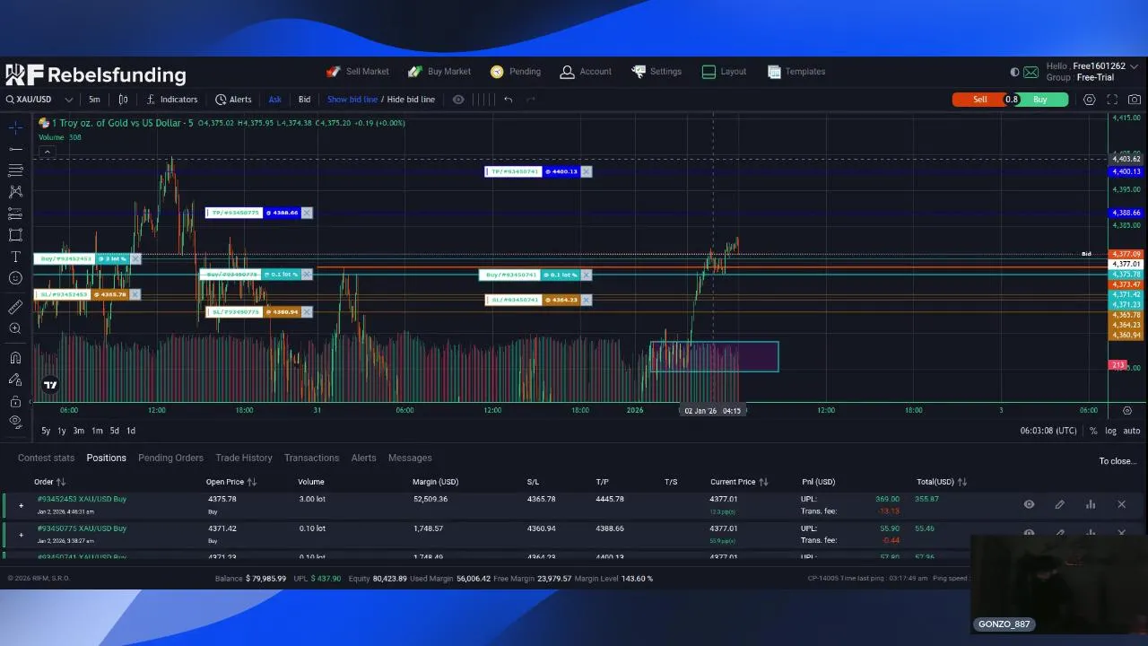The width and height of the screenshot is (1148, 646).
Task: Open the 5m timeframe dropdown
Action: coord(94,100)
